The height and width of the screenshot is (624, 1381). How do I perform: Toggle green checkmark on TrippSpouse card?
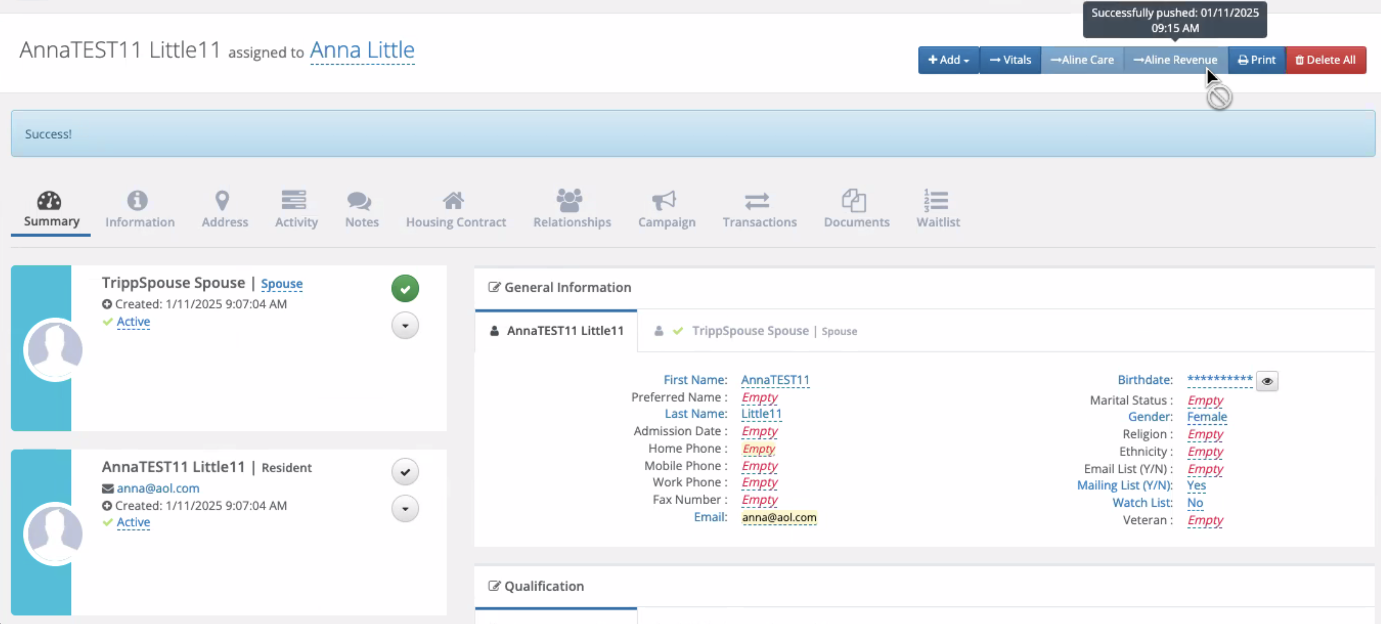click(x=405, y=289)
